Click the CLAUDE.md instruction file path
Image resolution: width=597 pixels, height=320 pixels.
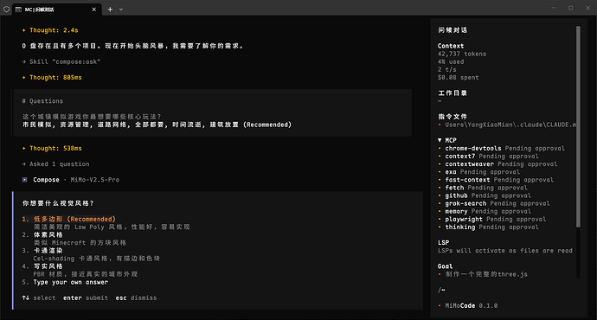pos(510,125)
